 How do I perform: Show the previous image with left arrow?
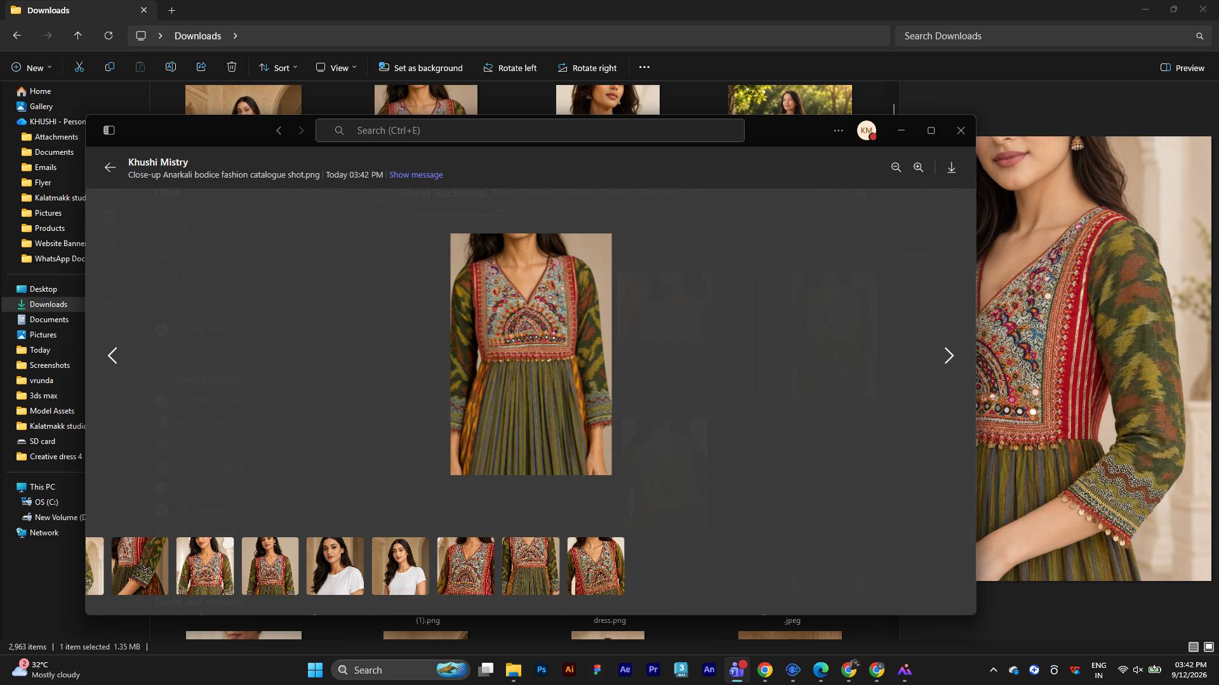[112, 356]
